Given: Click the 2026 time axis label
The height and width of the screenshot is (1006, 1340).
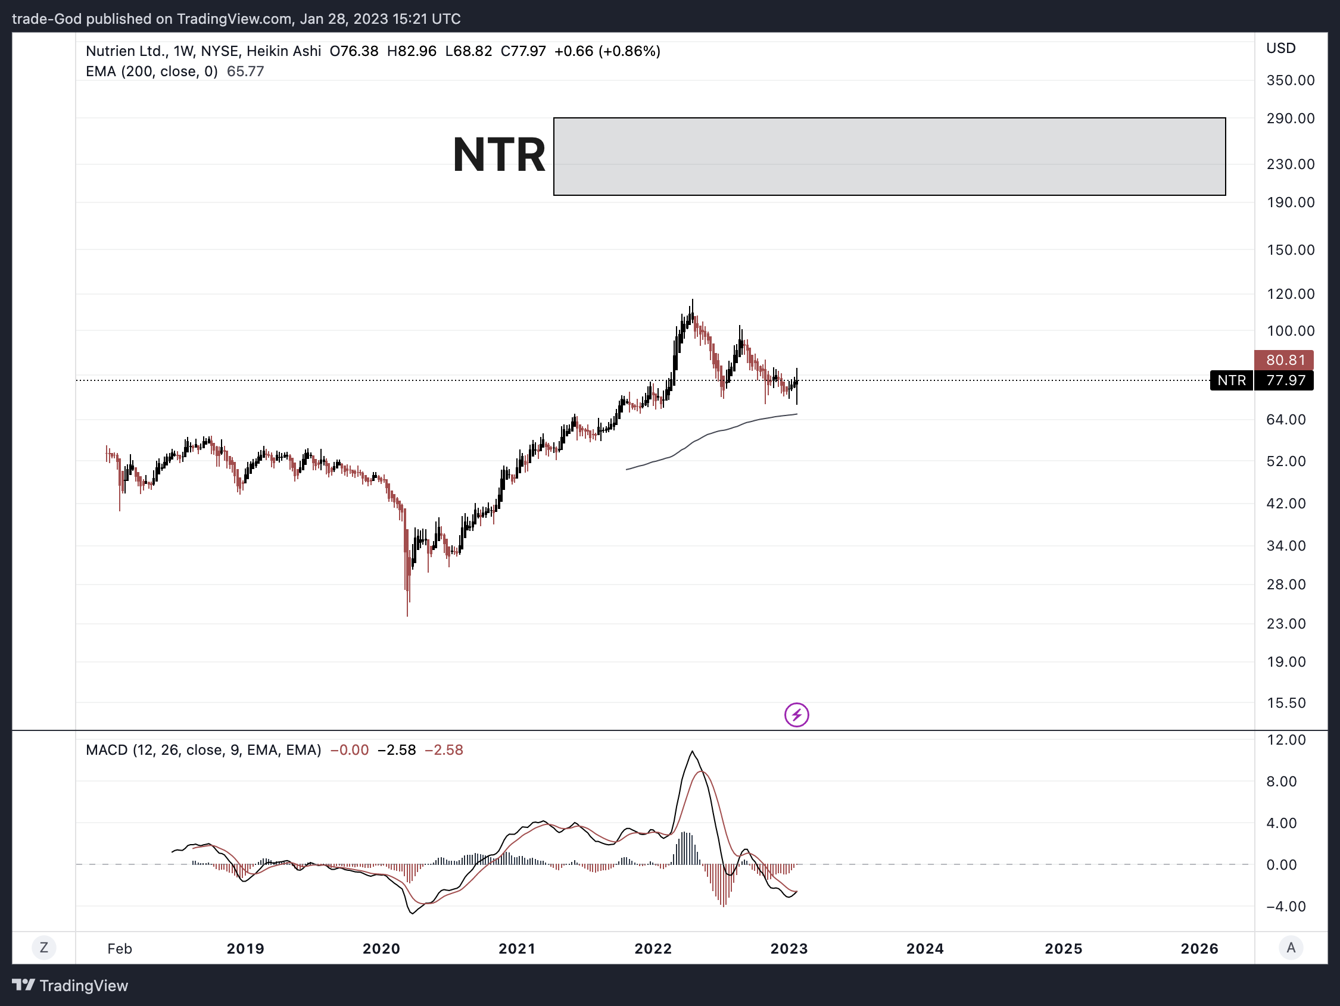Looking at the screenshot, I should tap(1199, 948).
